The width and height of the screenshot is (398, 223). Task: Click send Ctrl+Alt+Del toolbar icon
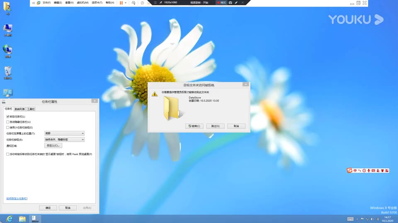point(133,3)
